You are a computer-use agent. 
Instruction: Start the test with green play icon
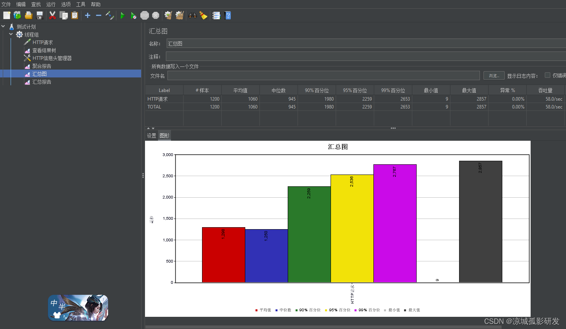(123, 16)
